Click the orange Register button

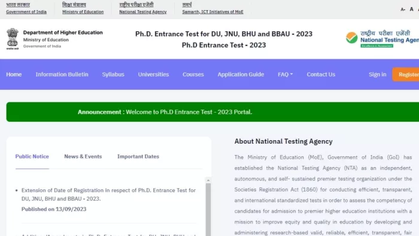(406, 74)
